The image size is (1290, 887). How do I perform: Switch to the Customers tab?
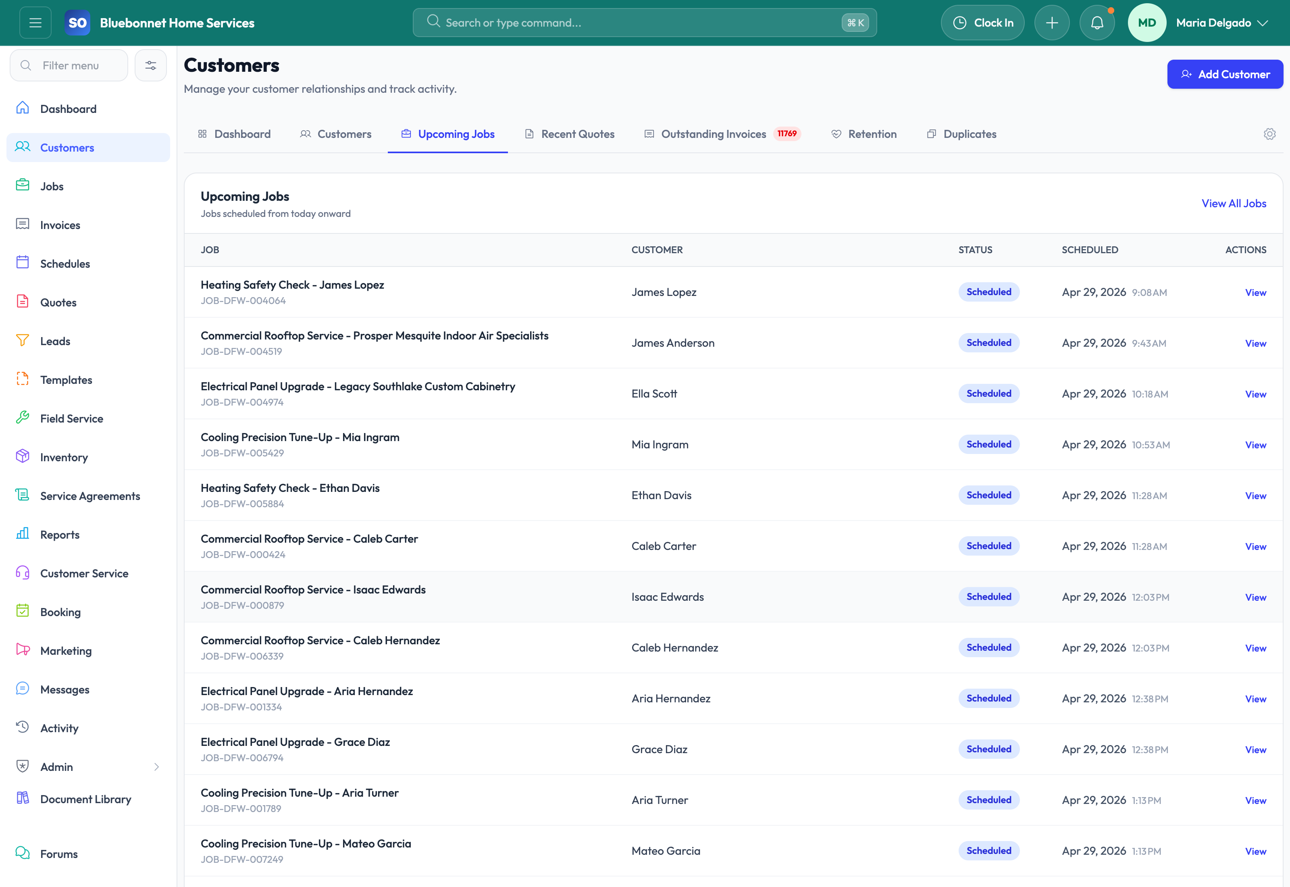pos(335,134)
